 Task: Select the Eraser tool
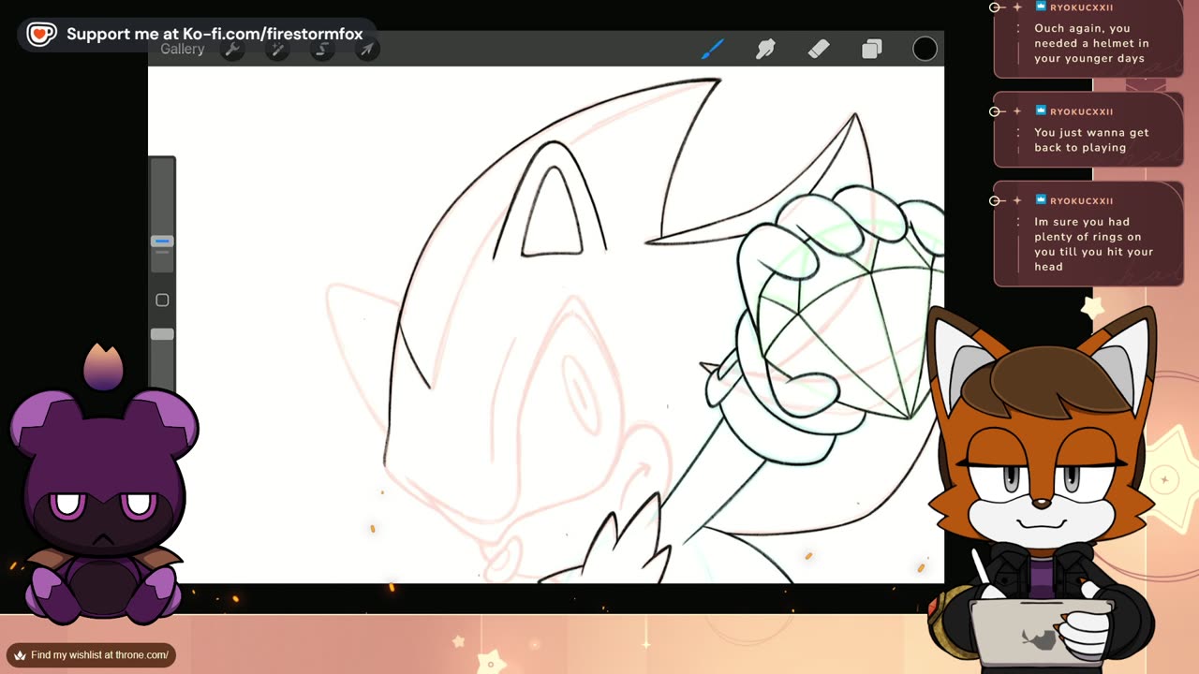pyautogui.click(x=819, y=49)
